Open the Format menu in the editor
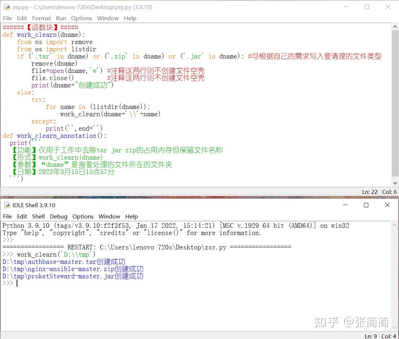399x339 pixels. (x=41, y=18)
